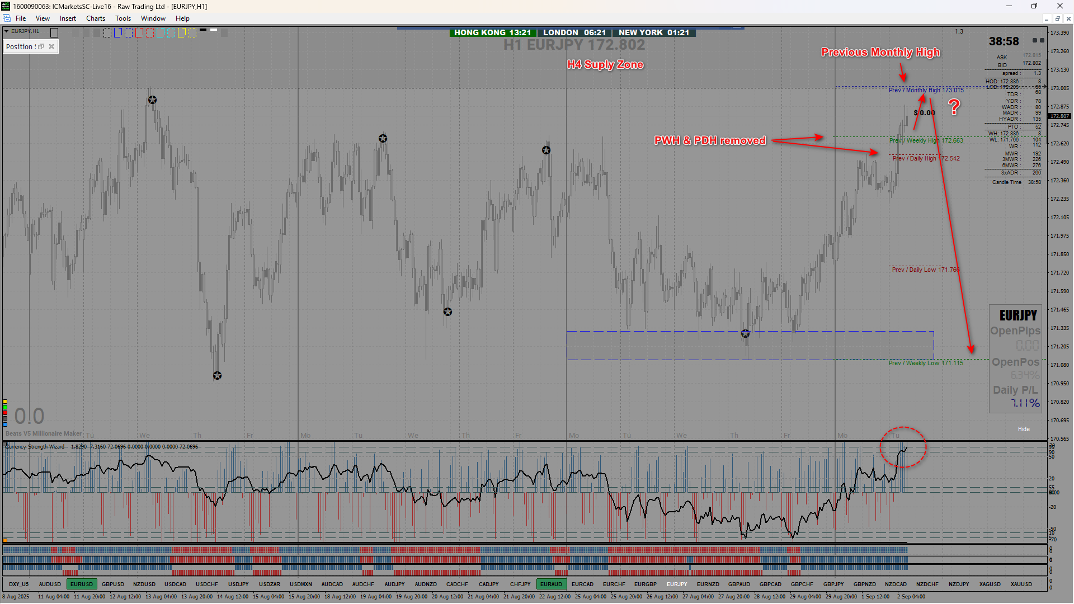Expand the EURJPY,H1 chart dropdown arrow

pos(6,31)
